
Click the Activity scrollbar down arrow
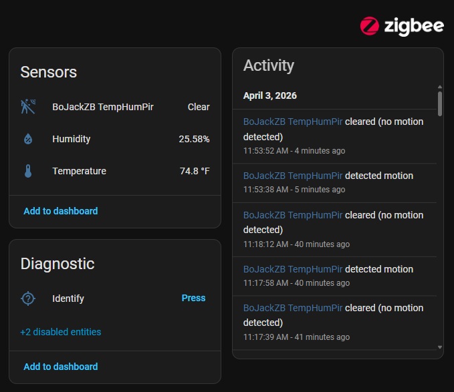tap(439, 347)
